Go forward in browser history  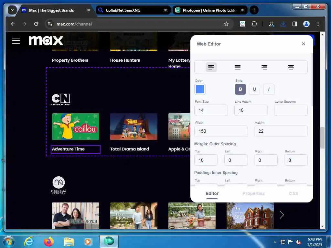pyautogui.click(x=25, y=24)
